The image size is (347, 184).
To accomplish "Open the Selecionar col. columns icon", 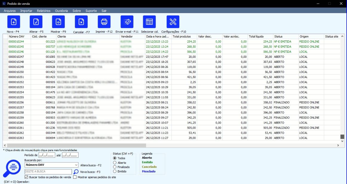I will (x=149, y=22).
